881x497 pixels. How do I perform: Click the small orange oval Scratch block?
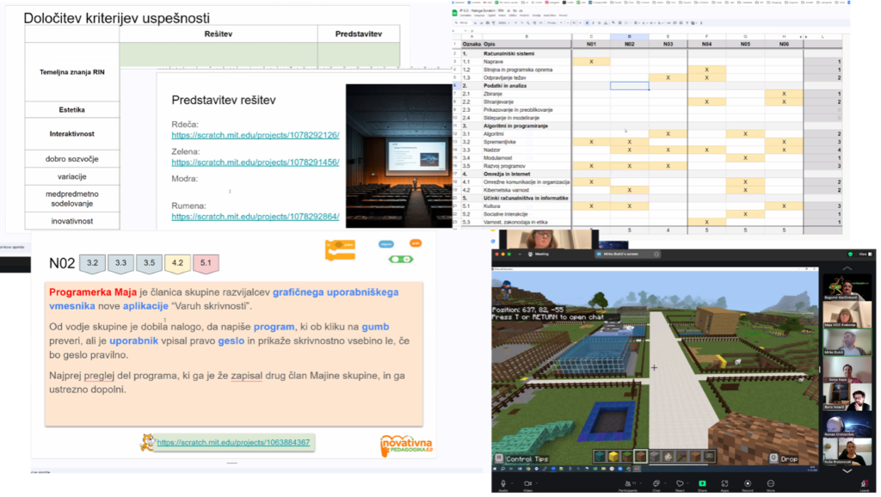[416, 243]
